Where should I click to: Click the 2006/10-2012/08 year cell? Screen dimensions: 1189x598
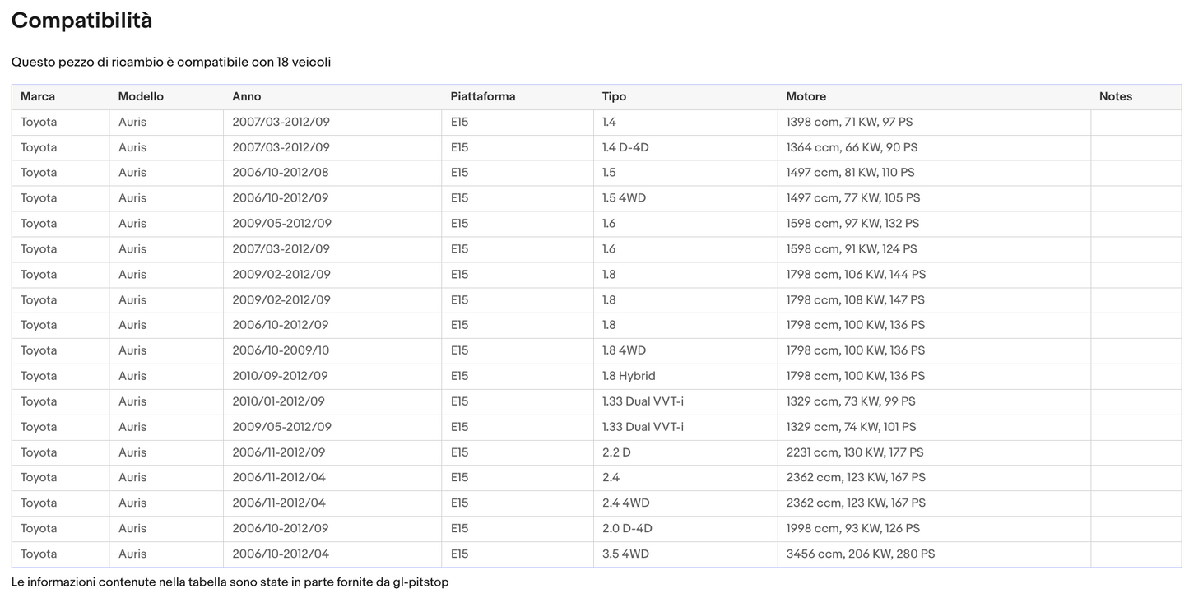click(281, 173)
